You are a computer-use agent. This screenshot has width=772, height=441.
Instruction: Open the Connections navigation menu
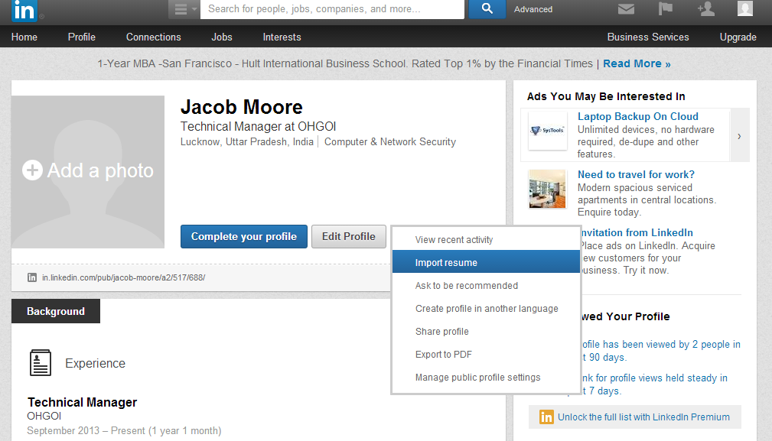coord(153,37)
